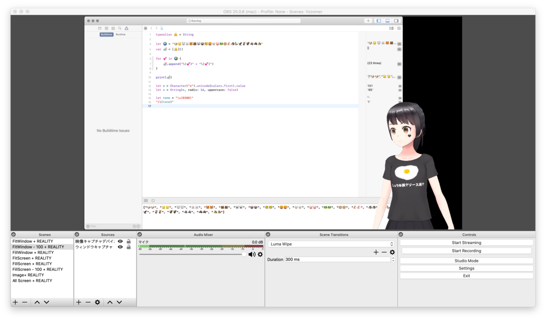Remove selected source with minus icon
The height and width of the screenshot is (320, 546).
point(88,302)
